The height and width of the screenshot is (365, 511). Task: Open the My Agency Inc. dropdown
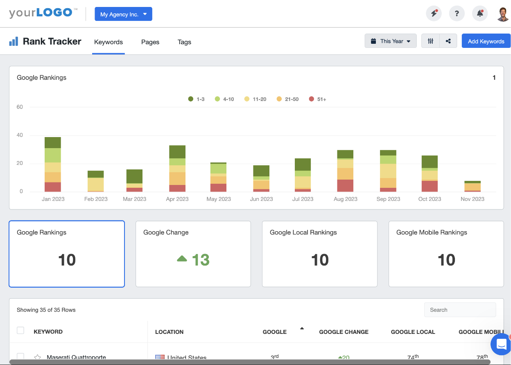click(x=123, y=14)
